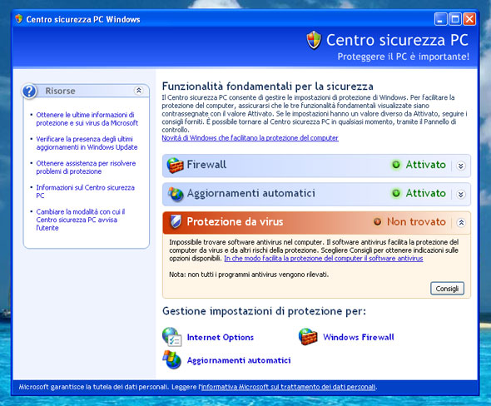Screen dimensions: 491x406
Task: Click the Windows logo icon beside bottom Aggiornamenti automatici
Action: coord(171,359)
